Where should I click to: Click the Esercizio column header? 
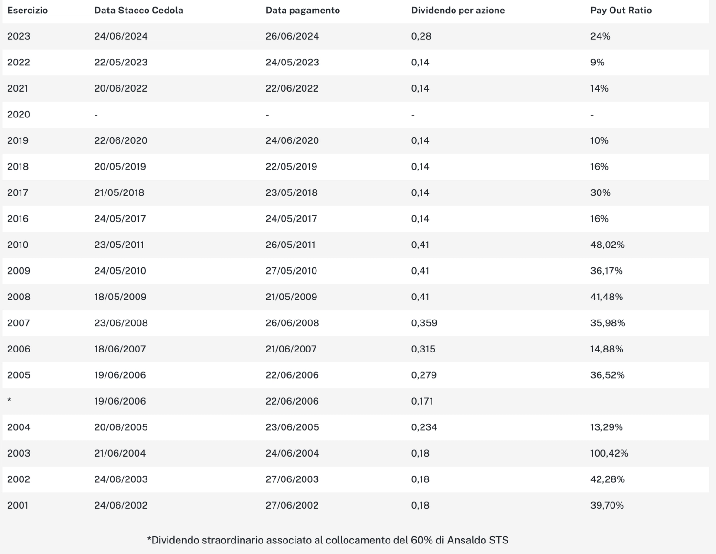coord(27,11)
